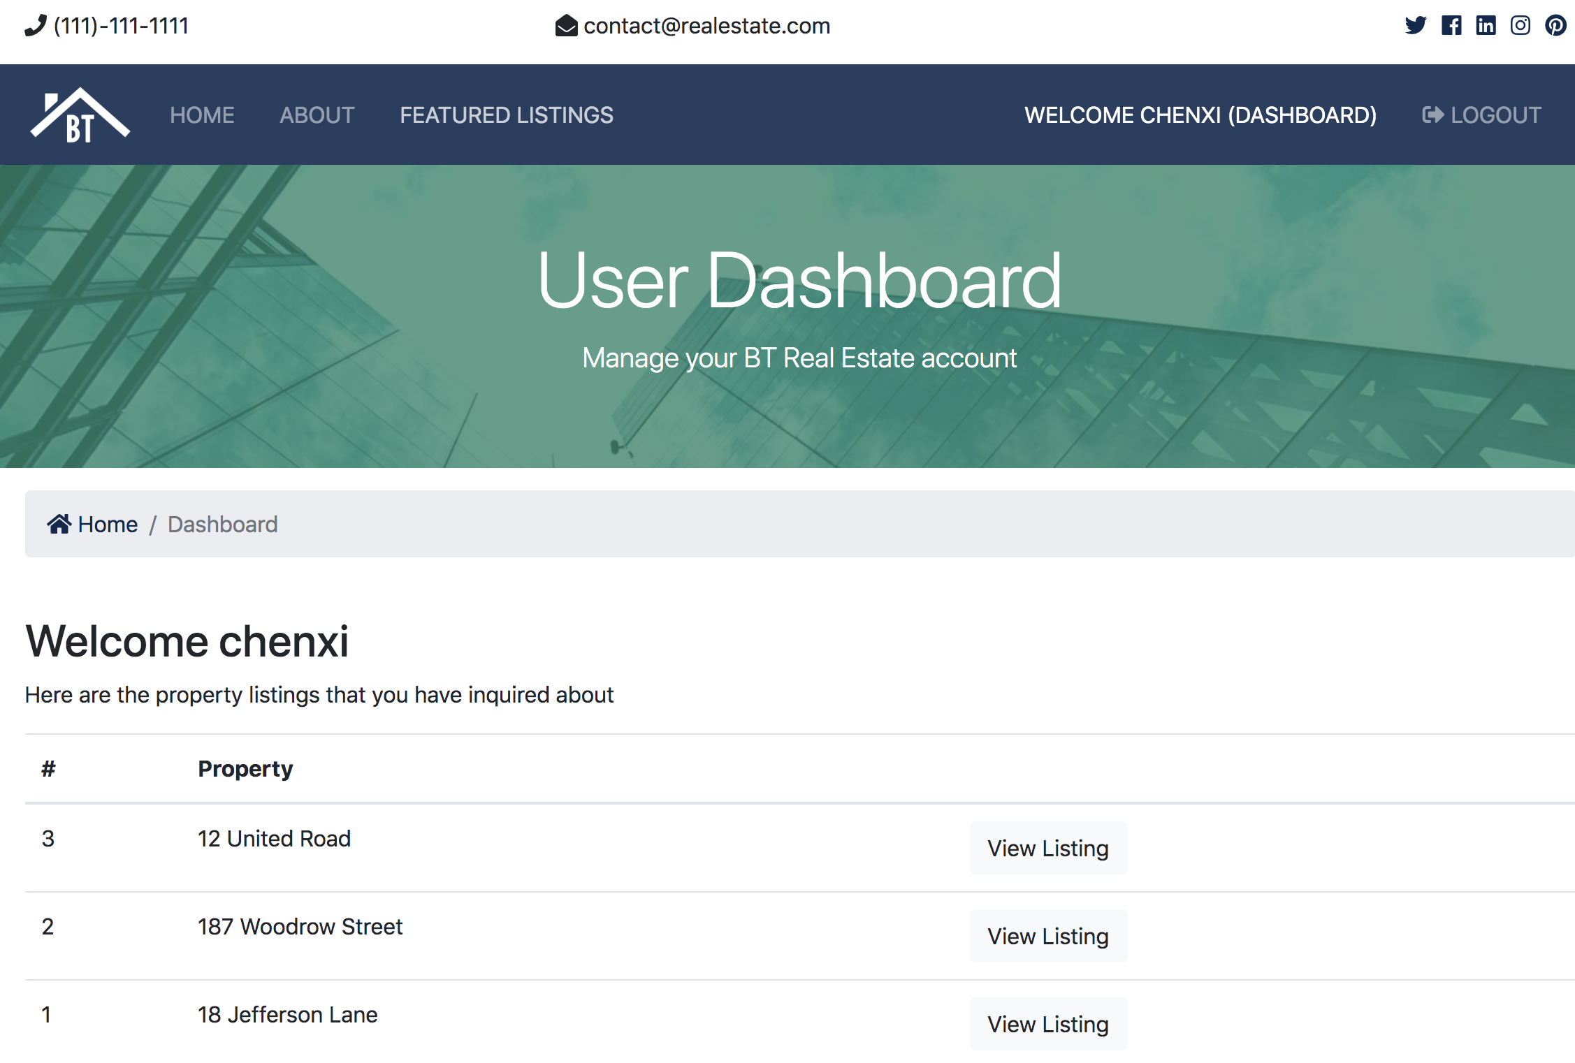Click the Twitter icon in header

(x=1416, y=26)
